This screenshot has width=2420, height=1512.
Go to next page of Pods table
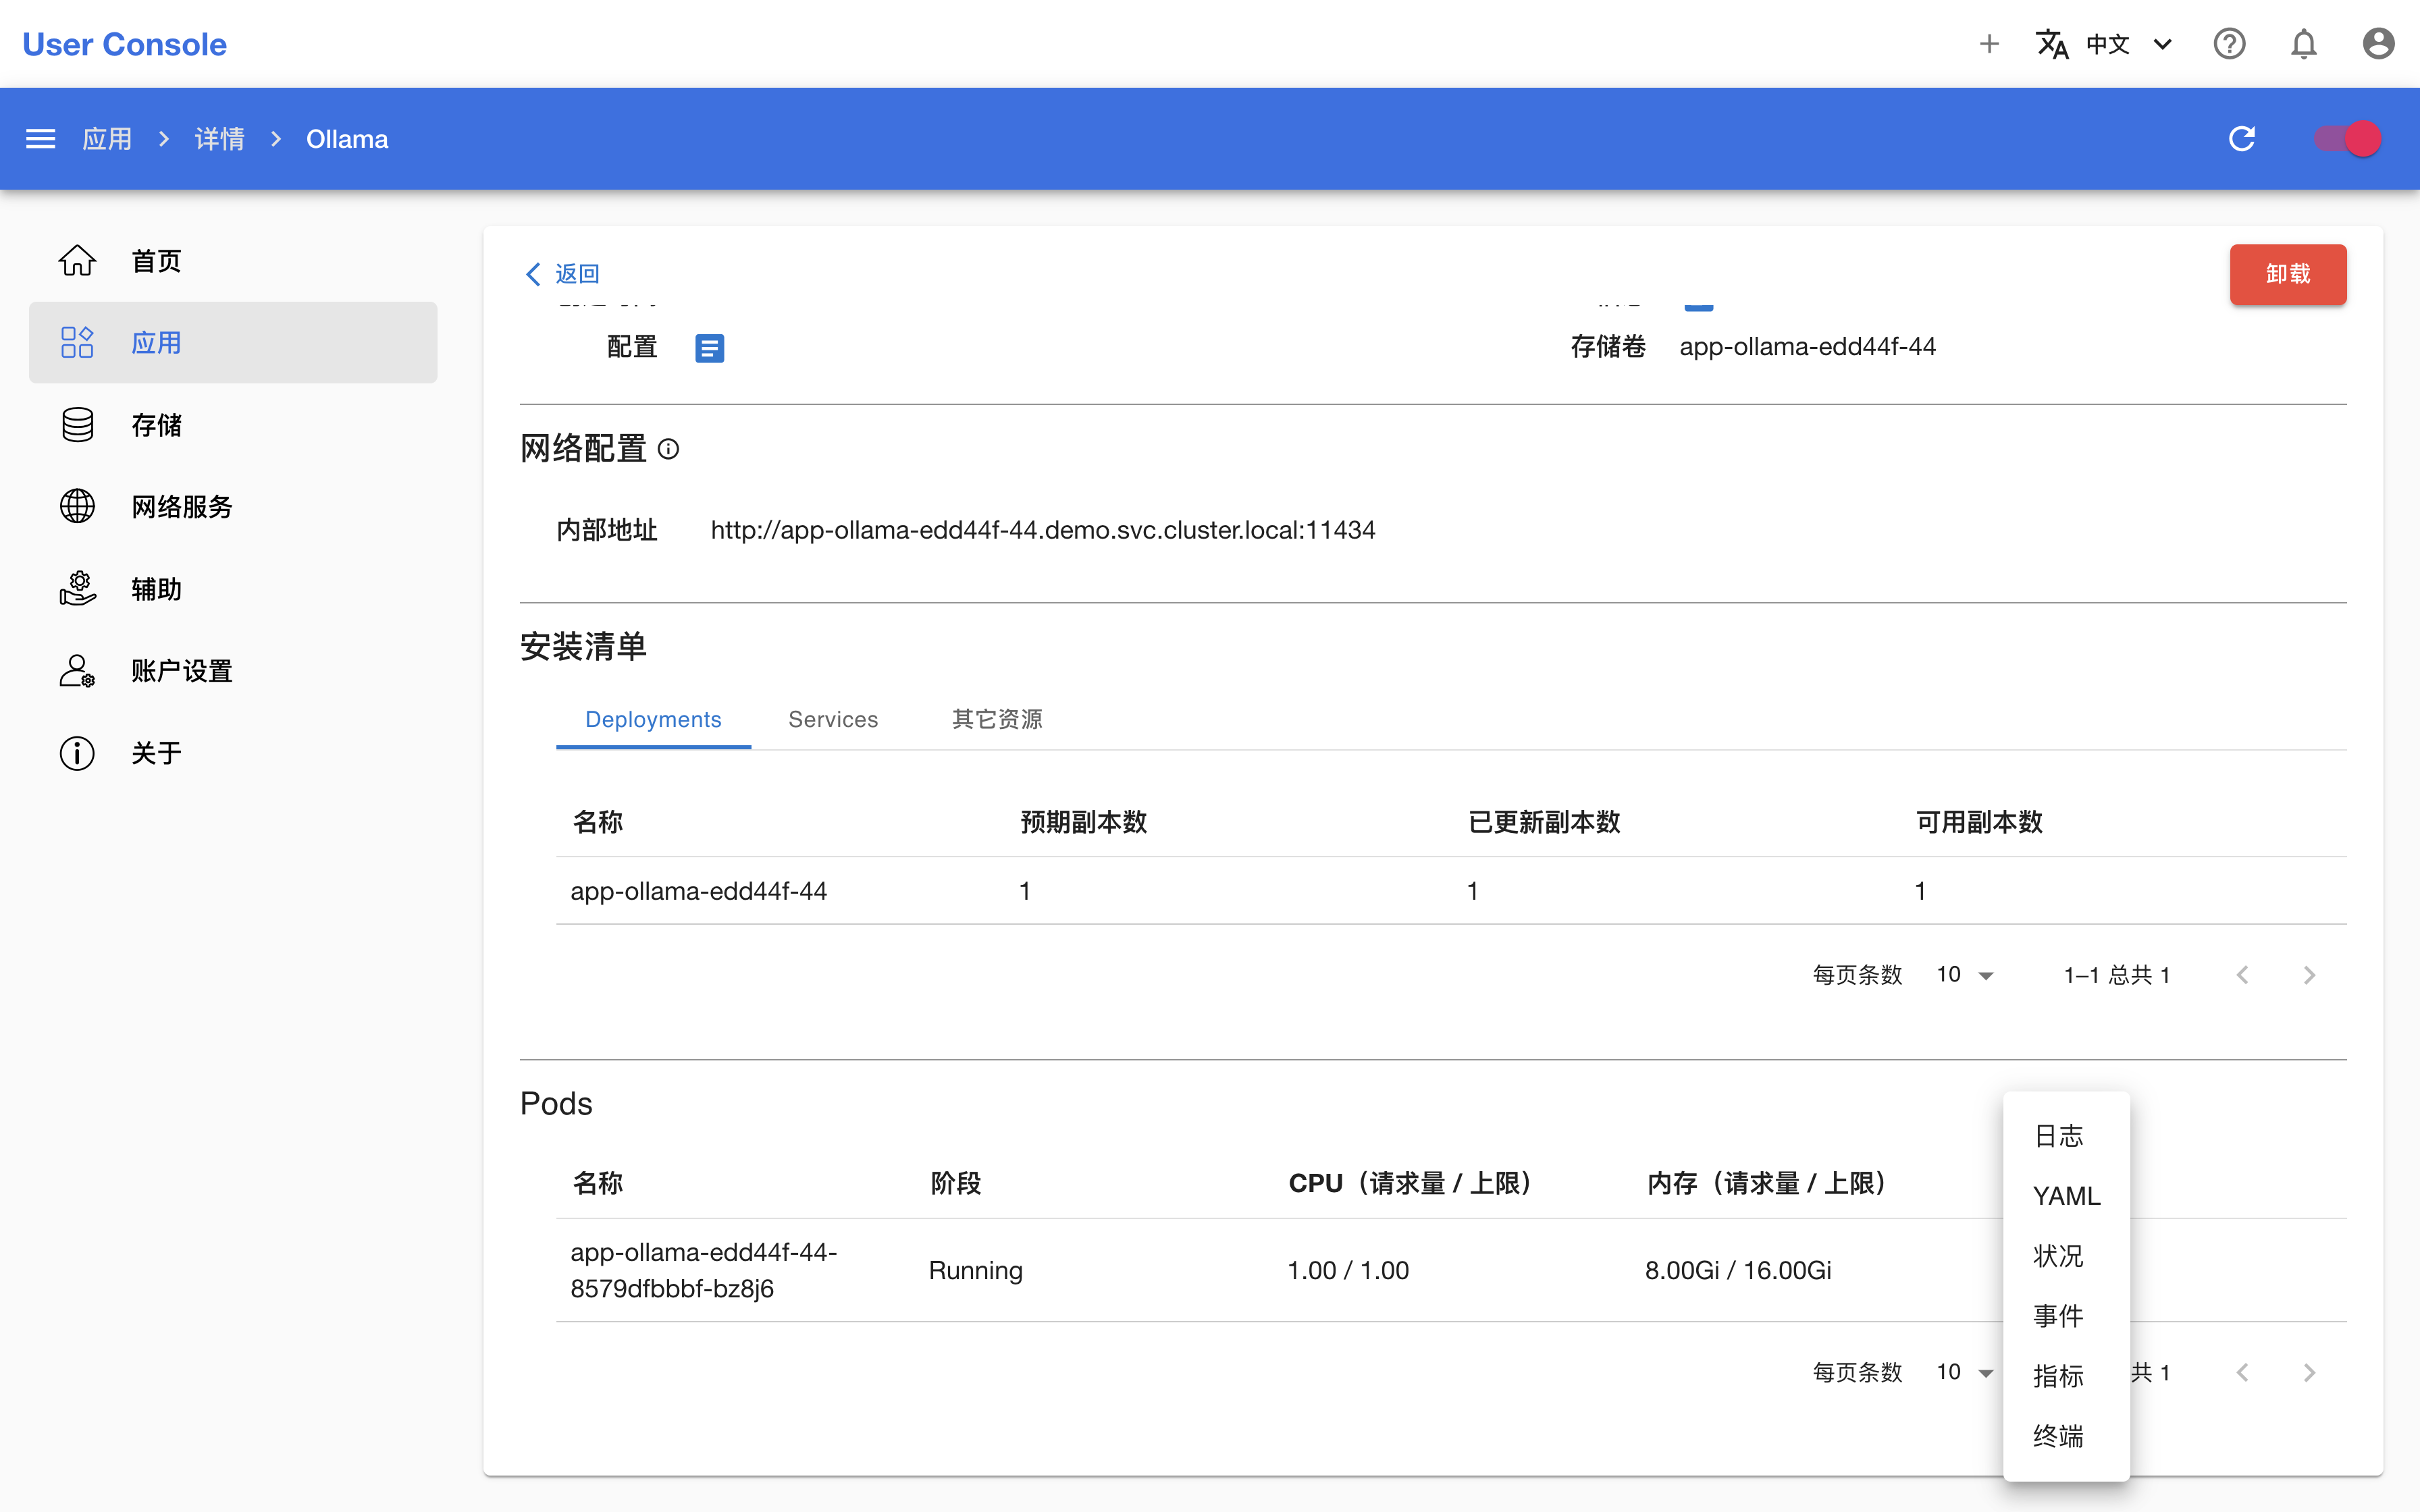tap(2309, 1372)
